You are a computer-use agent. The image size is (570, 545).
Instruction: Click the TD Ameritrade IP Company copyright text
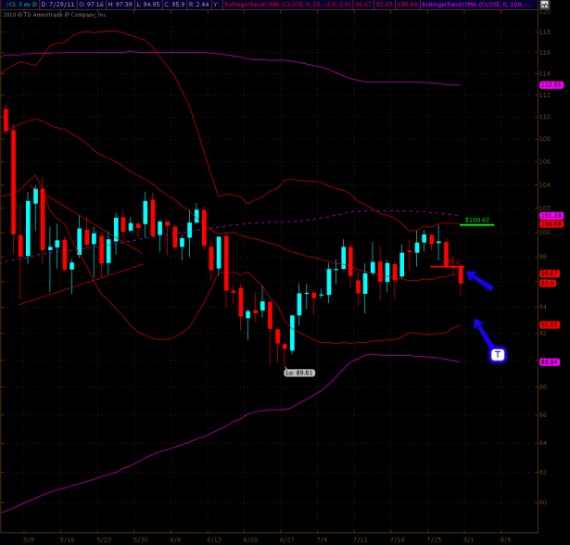(55, 15)
